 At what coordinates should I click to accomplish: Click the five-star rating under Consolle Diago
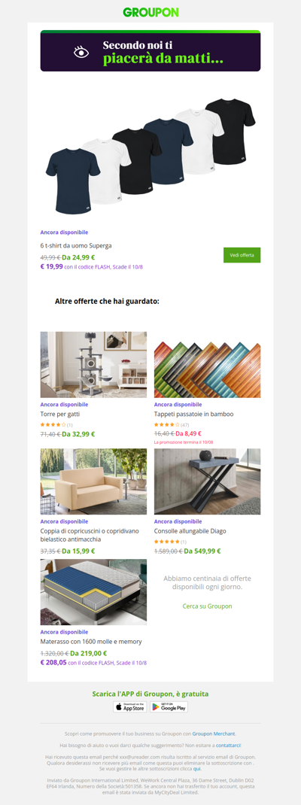click(167, 542)
